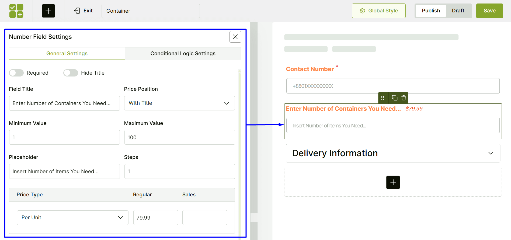Click the Maximum Value input field
The height and width of the screenshot is (240, 511).
(x=179, y=137)
